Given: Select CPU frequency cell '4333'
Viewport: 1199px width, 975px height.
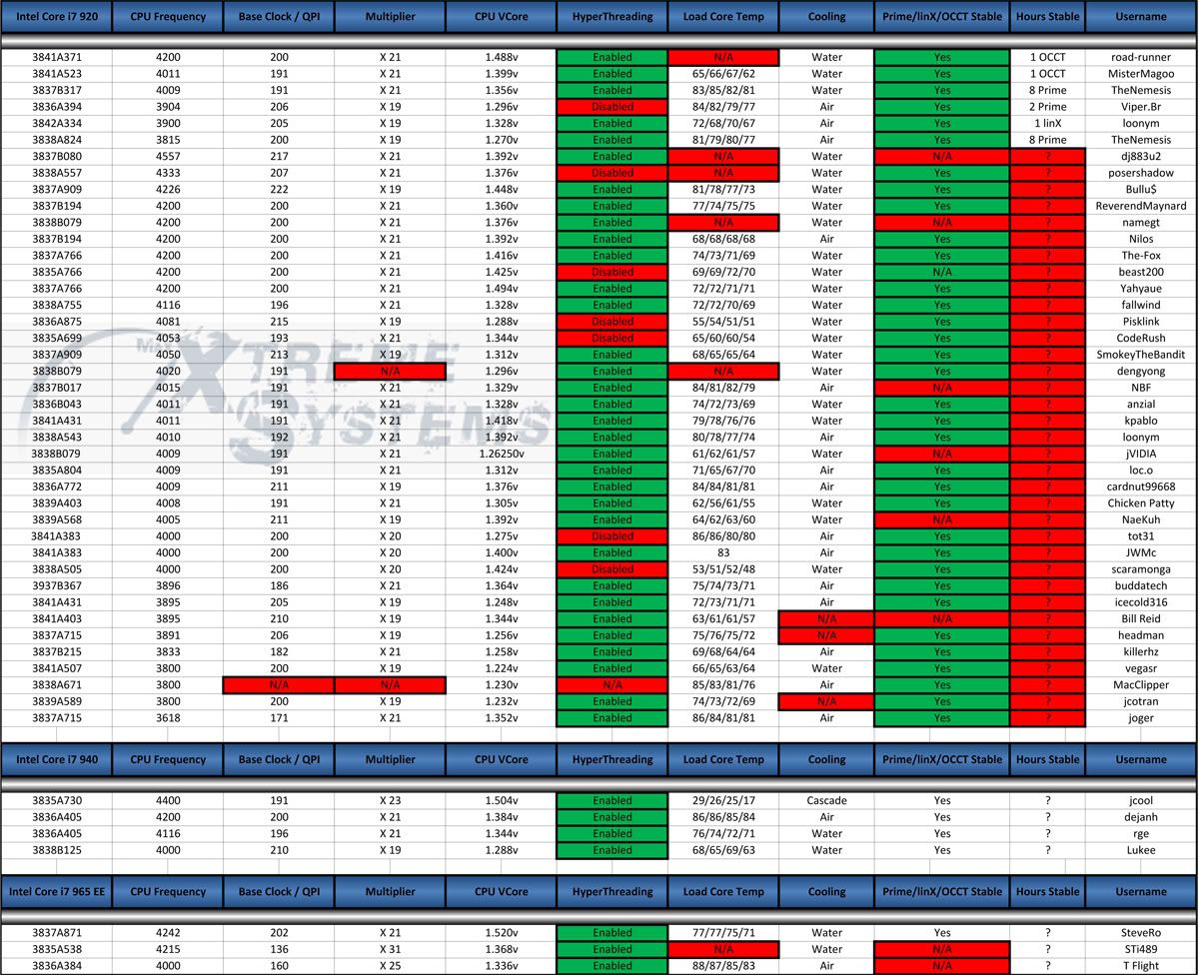Looking at the screenshot, I should (168, 173).
